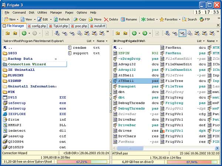222x166 pixels.
Task: Expand the Edit button dropdown arrow
Action: tap(51, 20)
